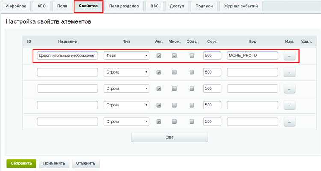Uncheck Active checkbox for Дополнительные изображения

[159, 56]
